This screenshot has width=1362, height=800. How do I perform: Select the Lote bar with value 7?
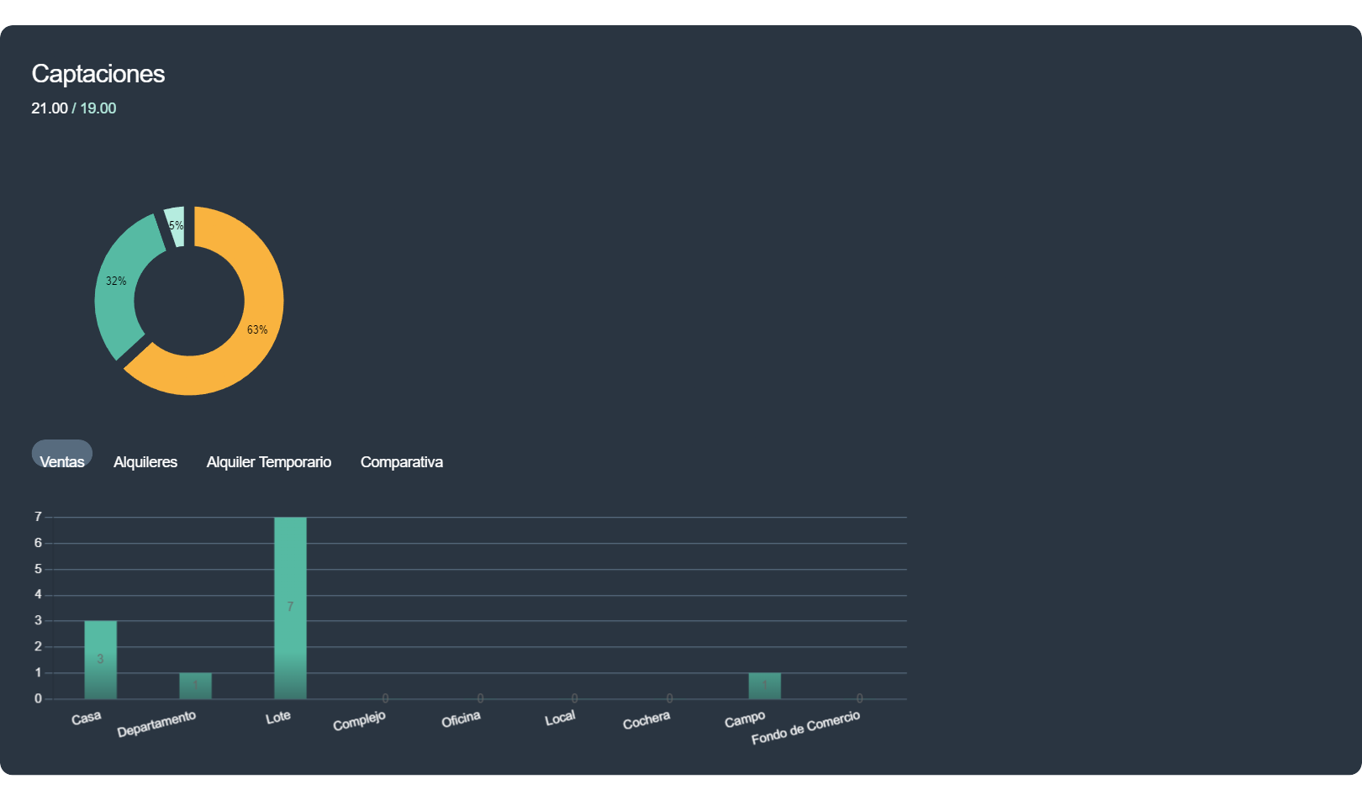tap(290, 608)
